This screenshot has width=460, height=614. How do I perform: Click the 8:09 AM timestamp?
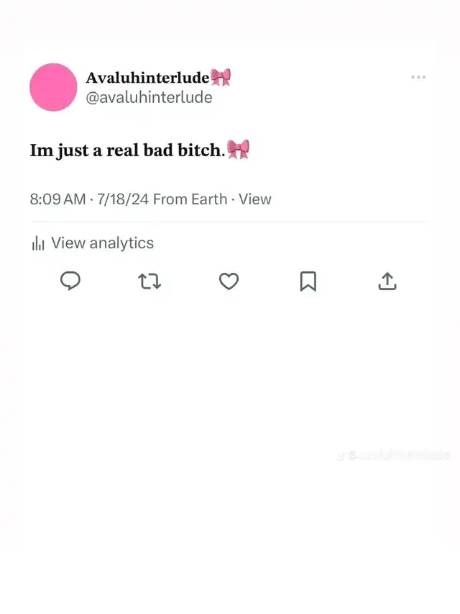tap(58, 199)
